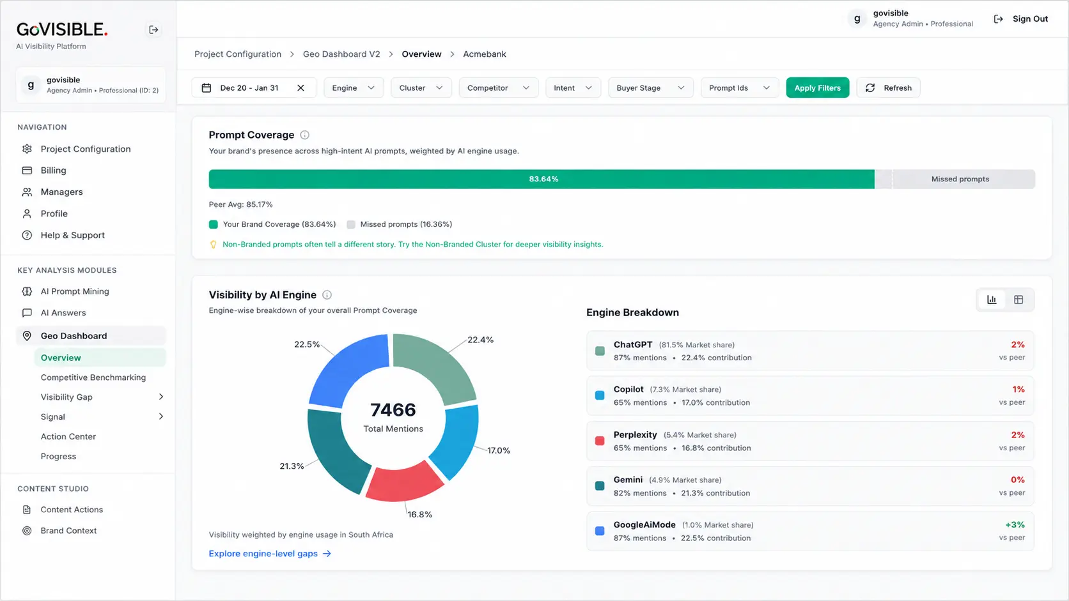Collapse sidebar using the logo-side arrow icon
This screenshot has width=1069, height=601.
(153, 29)
